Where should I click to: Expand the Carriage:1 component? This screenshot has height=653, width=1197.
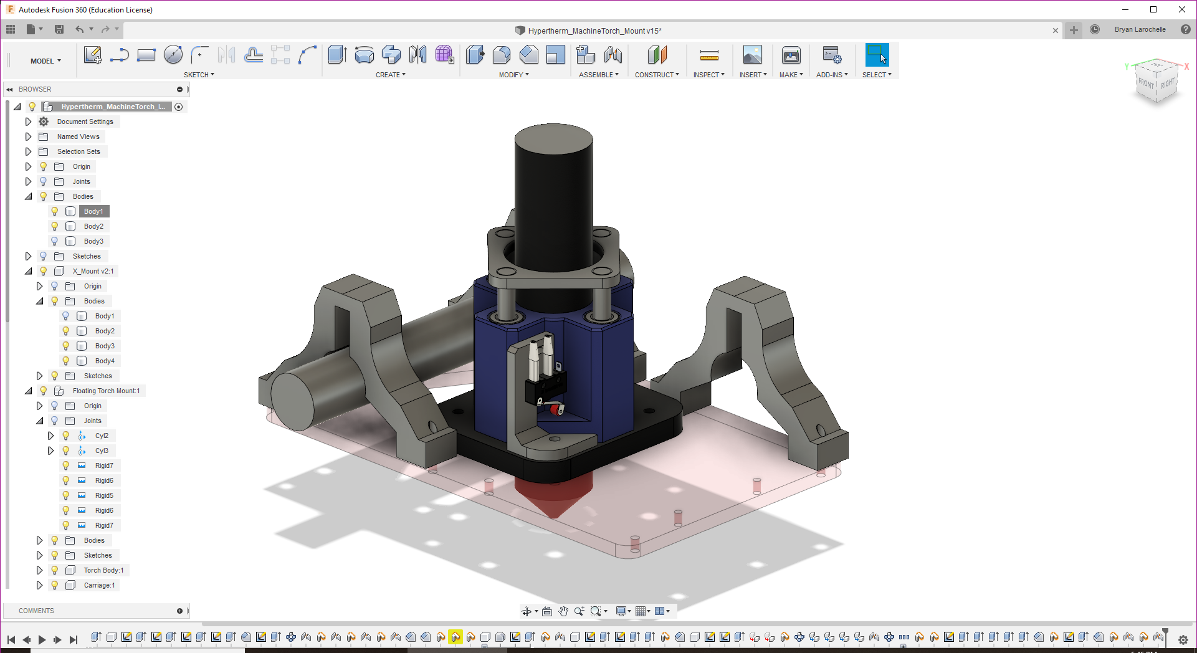(39, 585)
